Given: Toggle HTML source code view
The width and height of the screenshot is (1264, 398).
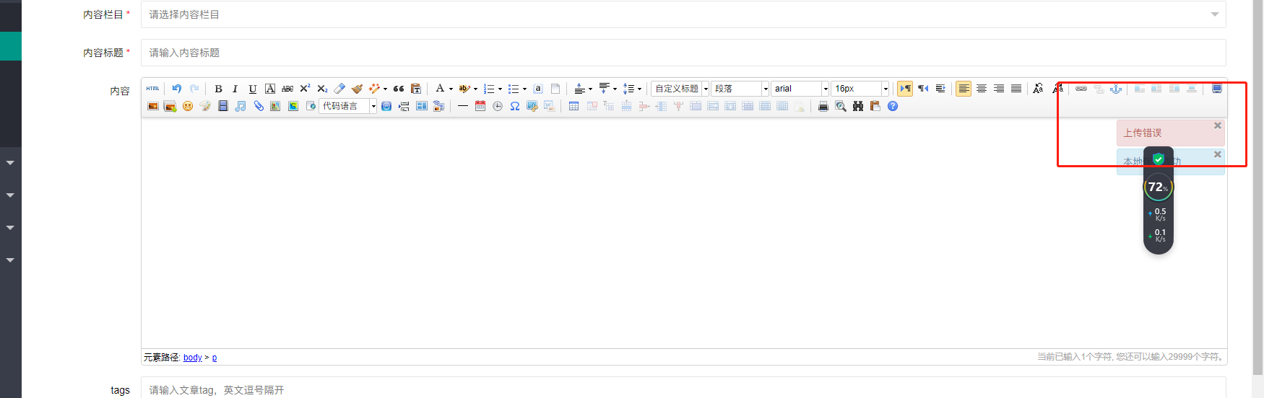Looking at the screenshot, I should [152, 89].
